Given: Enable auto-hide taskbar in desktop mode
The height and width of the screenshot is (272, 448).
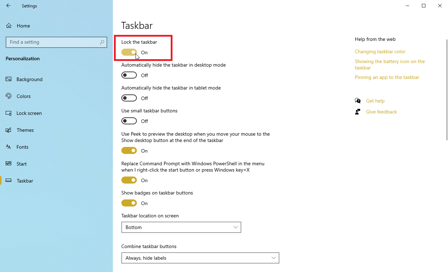Looking at the screenshot, I should click(x=129, y=75).
